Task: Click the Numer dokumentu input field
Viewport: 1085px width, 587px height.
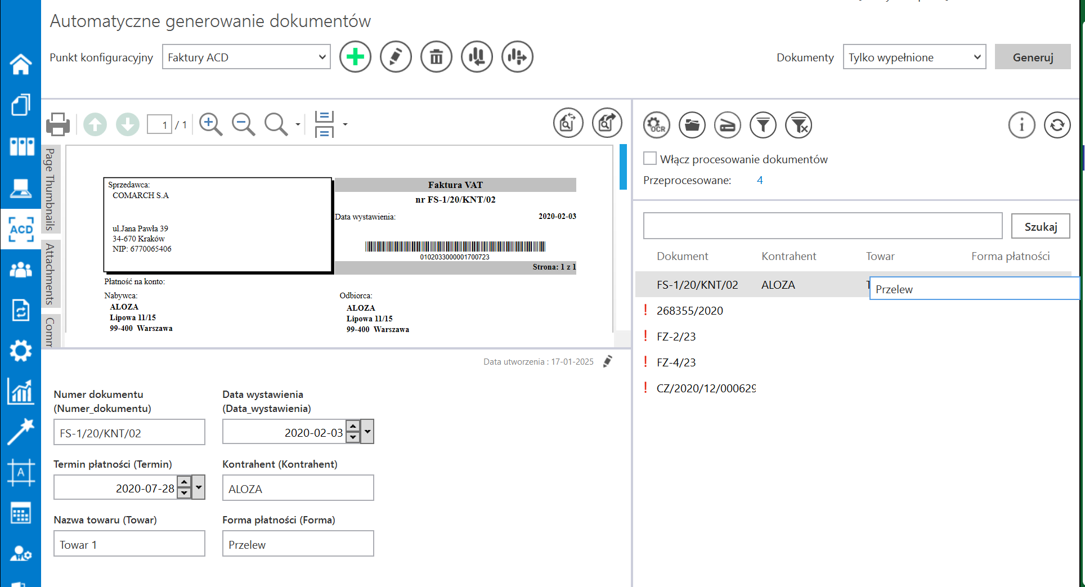Action: point(129,433)
